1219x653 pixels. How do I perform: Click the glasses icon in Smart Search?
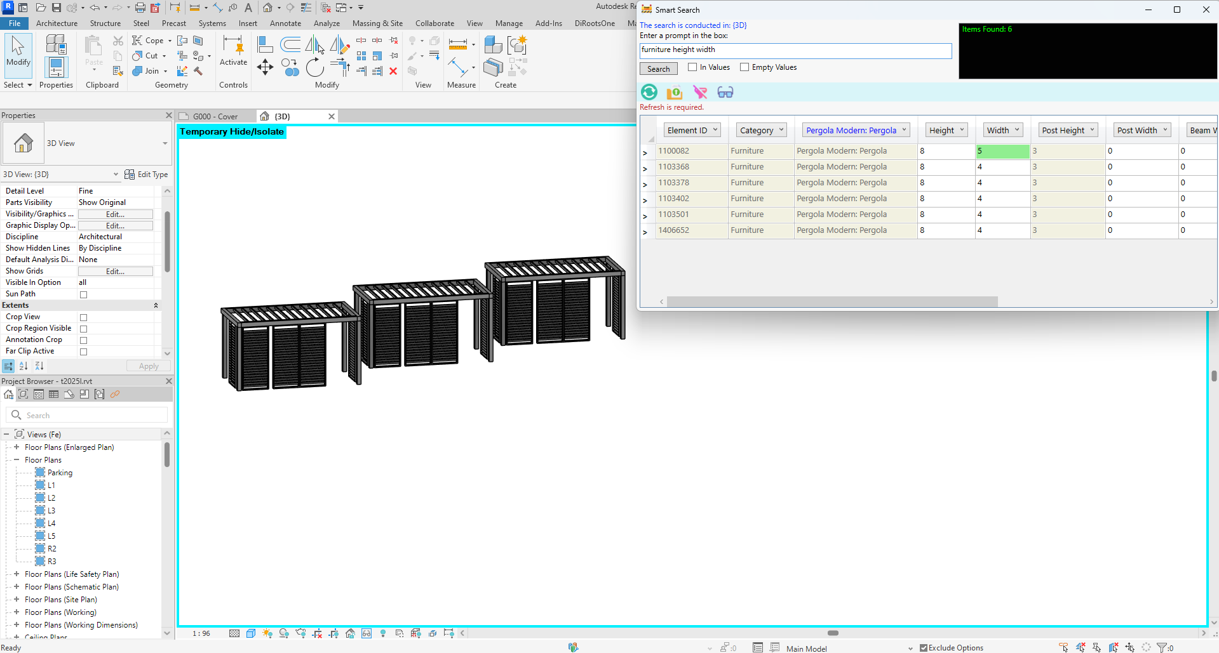click(725, 93)
